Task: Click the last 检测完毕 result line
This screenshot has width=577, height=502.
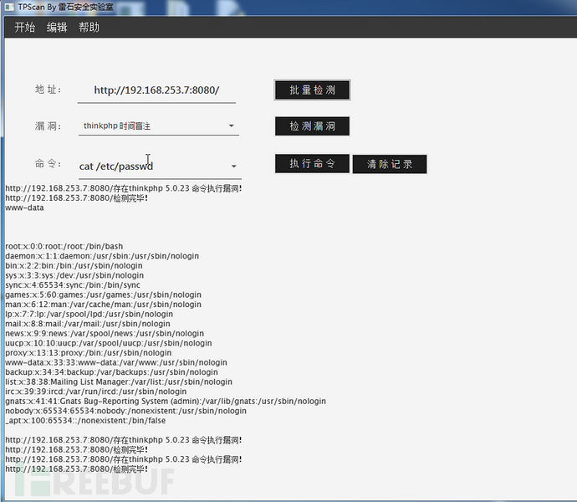Action: point(77,469)
